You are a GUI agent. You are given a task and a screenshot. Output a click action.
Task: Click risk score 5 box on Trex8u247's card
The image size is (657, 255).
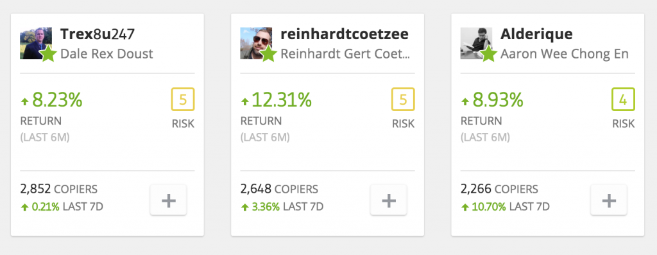point(183,100)
